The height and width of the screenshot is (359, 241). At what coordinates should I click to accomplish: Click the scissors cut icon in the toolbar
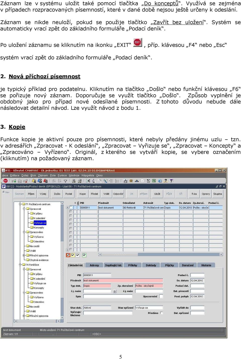[88, 181]
